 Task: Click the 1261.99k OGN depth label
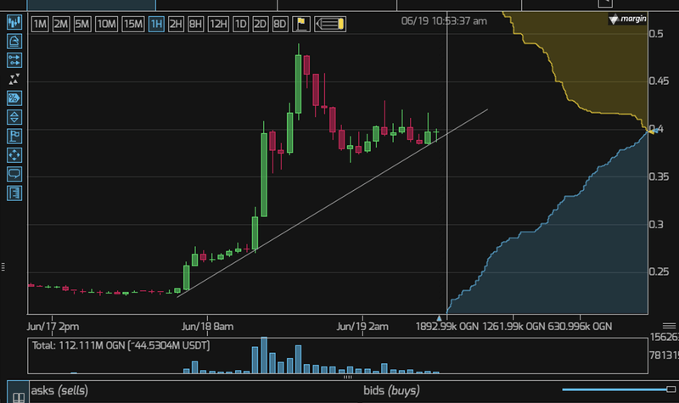click(514, 327)
